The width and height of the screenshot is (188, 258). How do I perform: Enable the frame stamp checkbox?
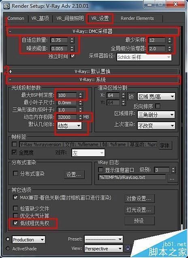pyautogui.click(x=14, y=144)
